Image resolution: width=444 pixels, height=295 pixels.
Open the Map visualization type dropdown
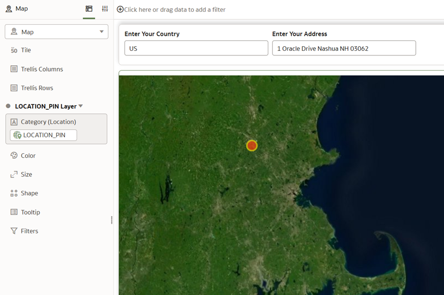(x=57, y=32)
